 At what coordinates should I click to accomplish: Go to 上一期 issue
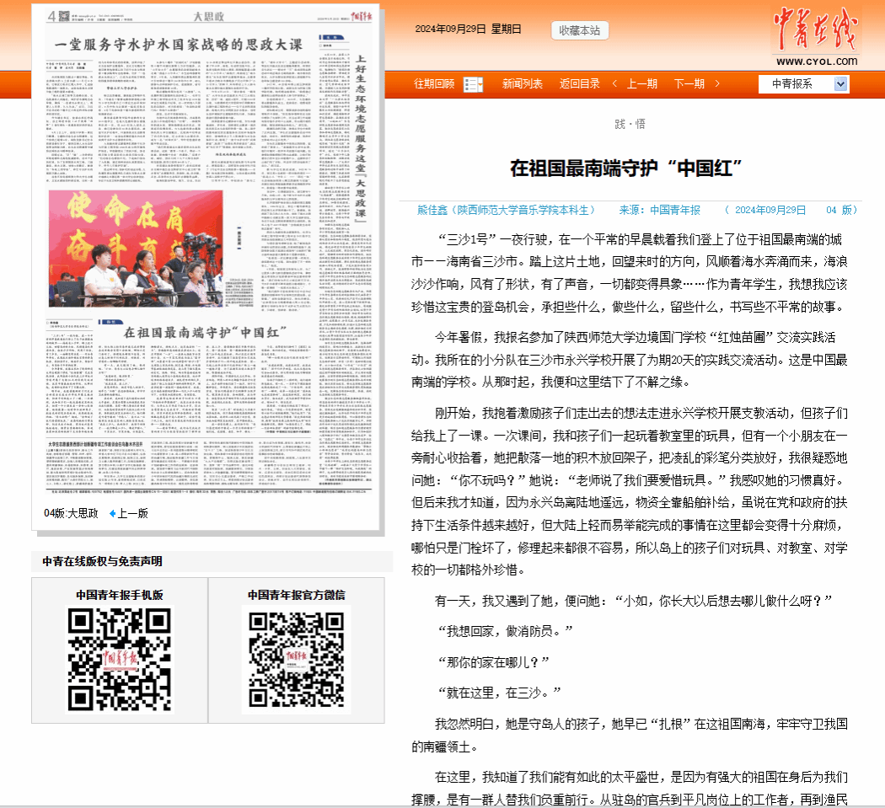point(642,83)
